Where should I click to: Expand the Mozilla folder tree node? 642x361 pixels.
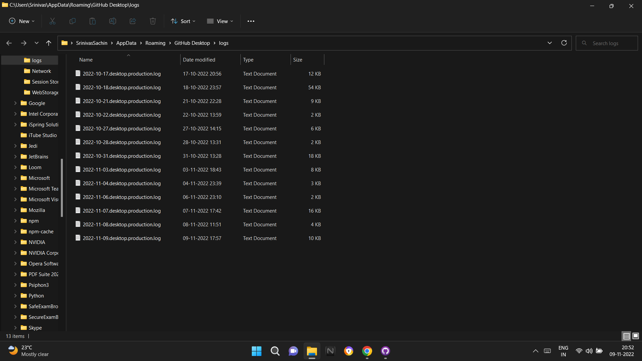pos(15,210)
